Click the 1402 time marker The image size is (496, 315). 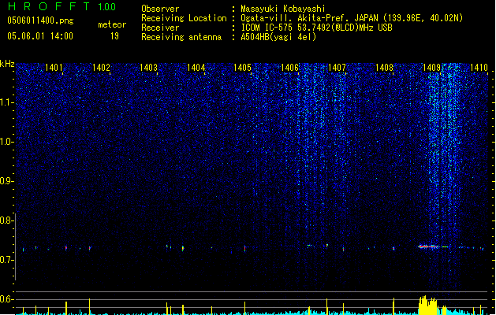[101, 68]
